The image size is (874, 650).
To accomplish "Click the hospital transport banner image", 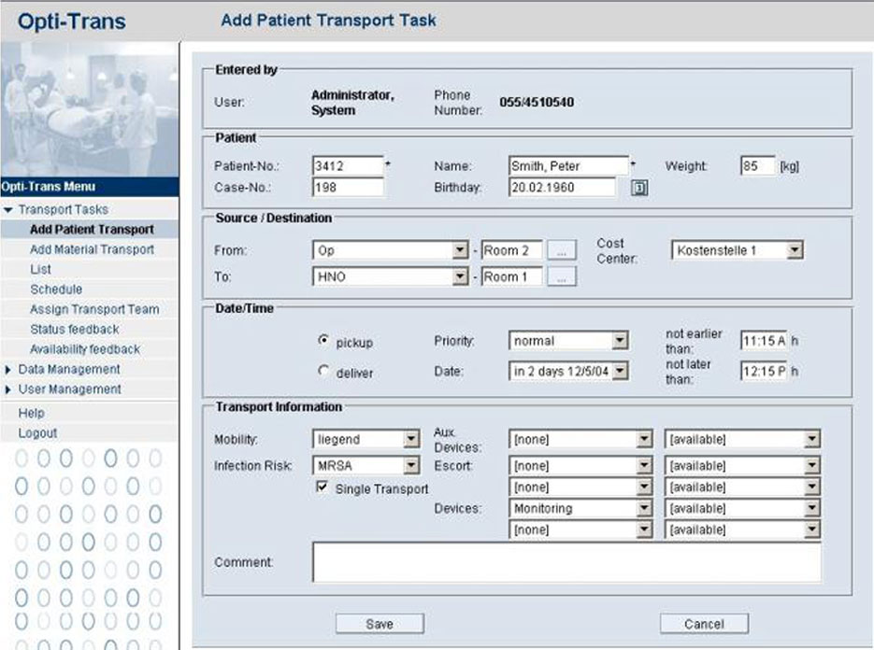I will (x=90, y=109).
